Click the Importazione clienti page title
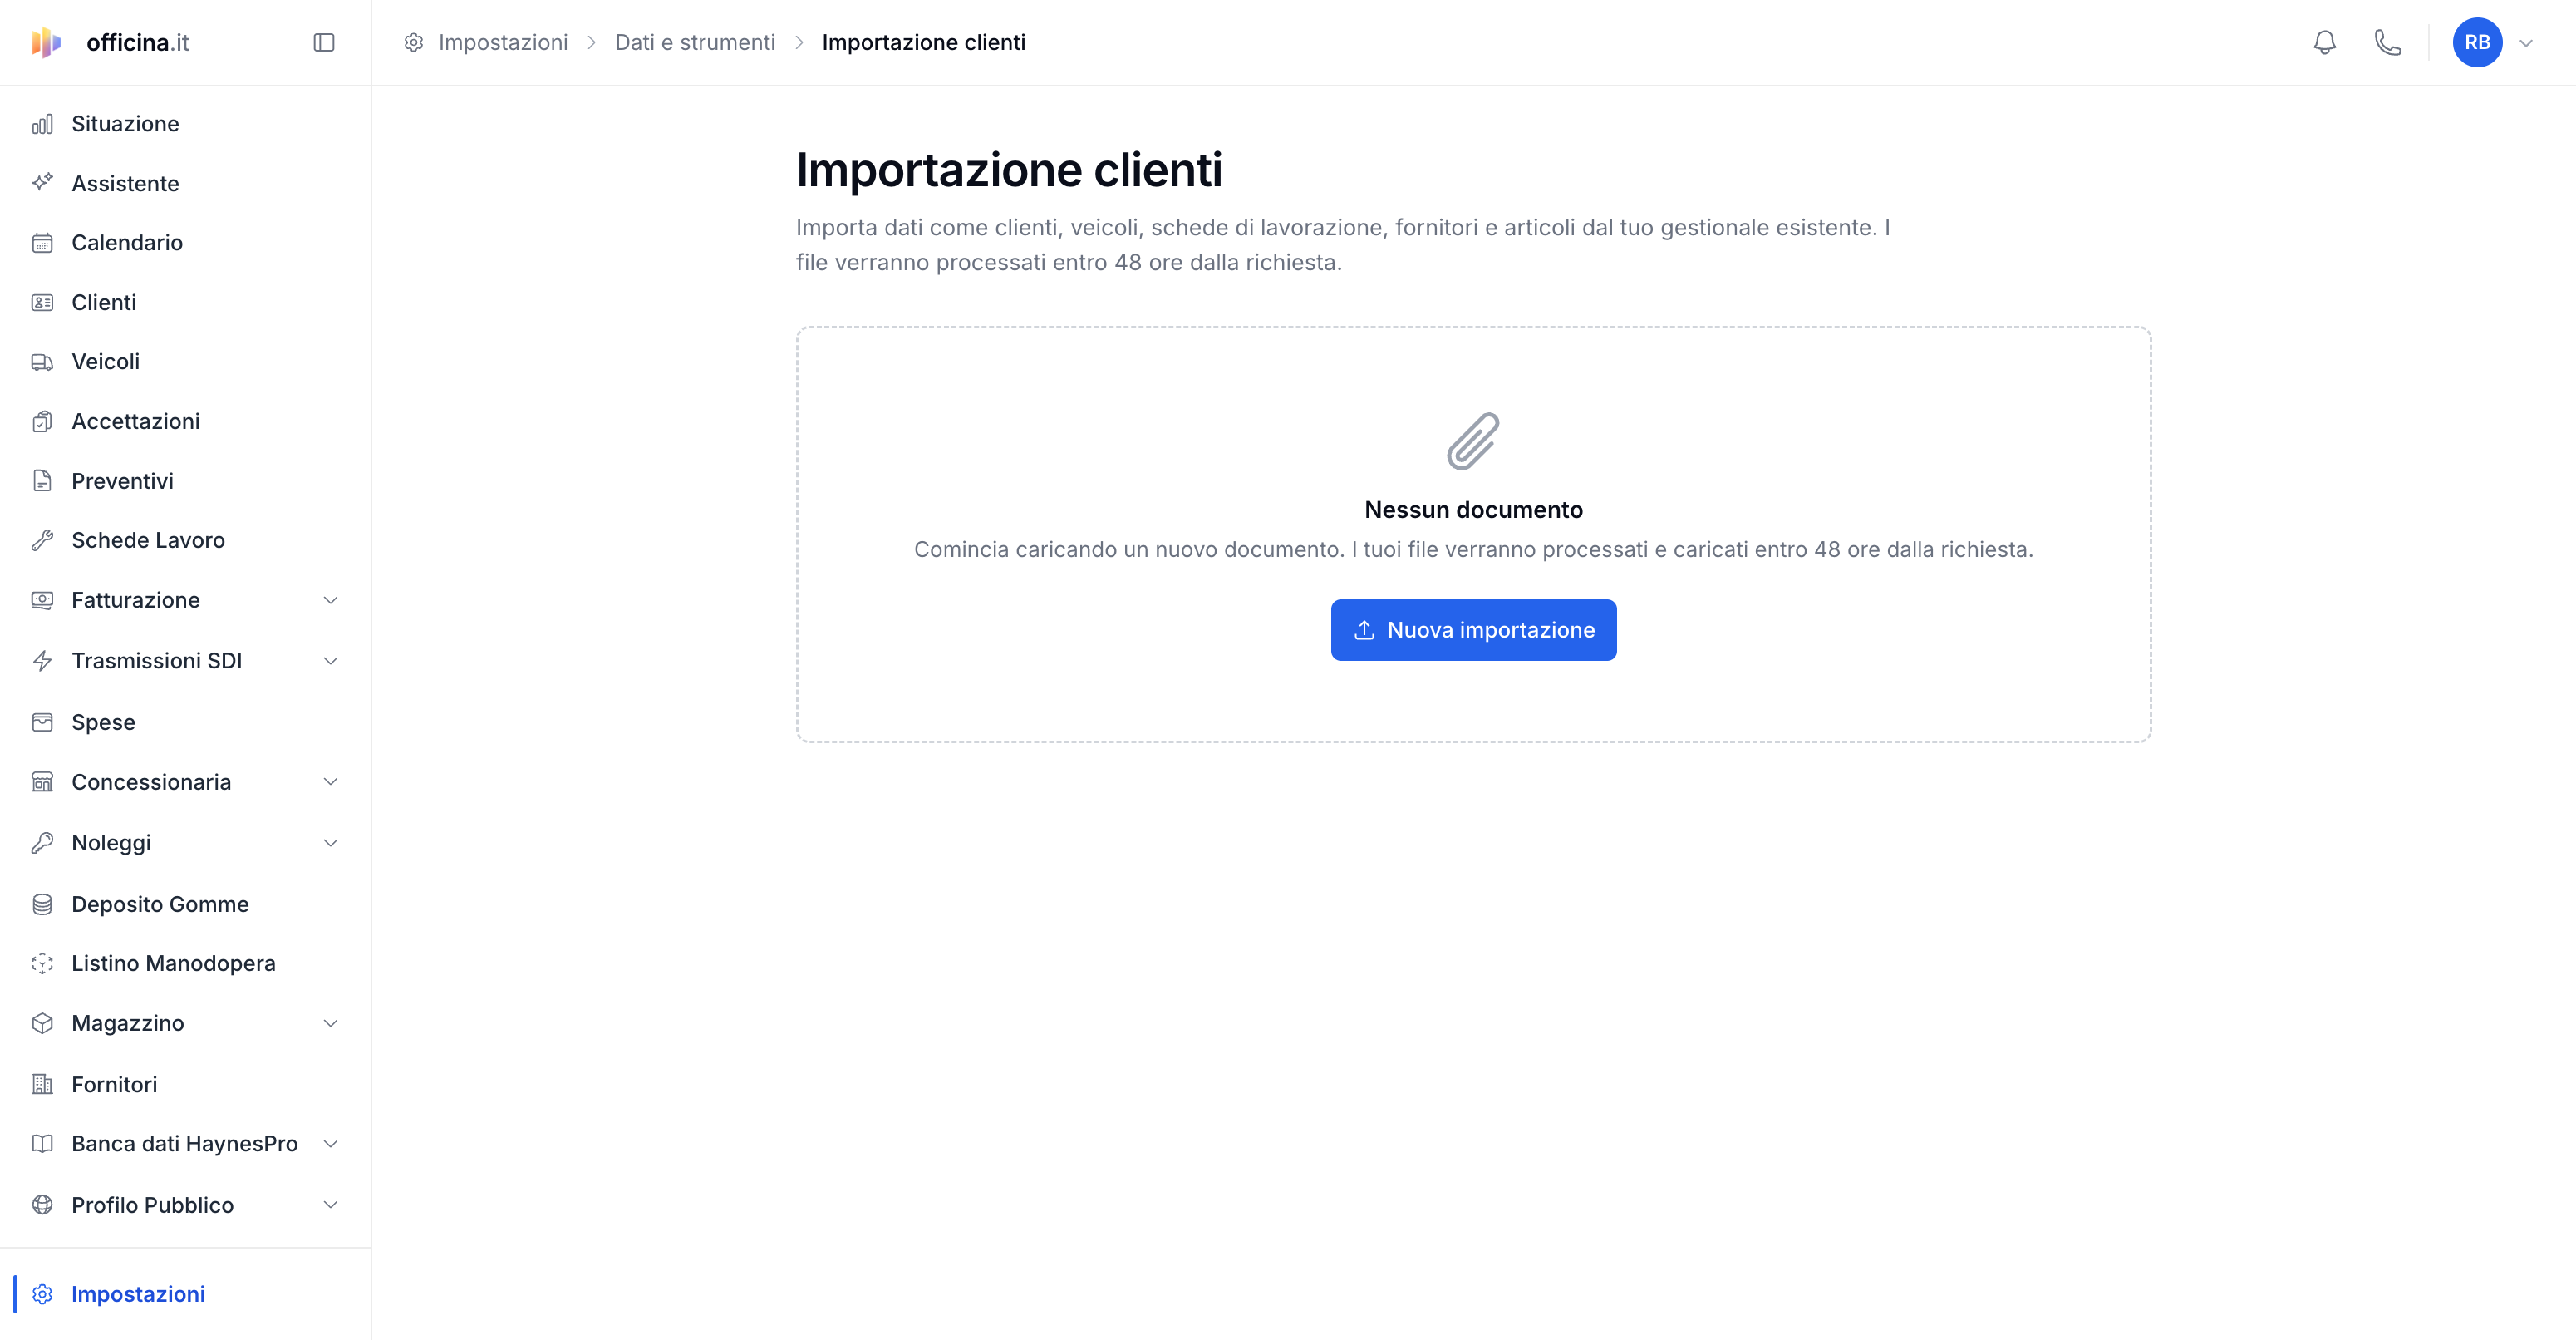2576x1340 pixels. (x=1009, y=169)
